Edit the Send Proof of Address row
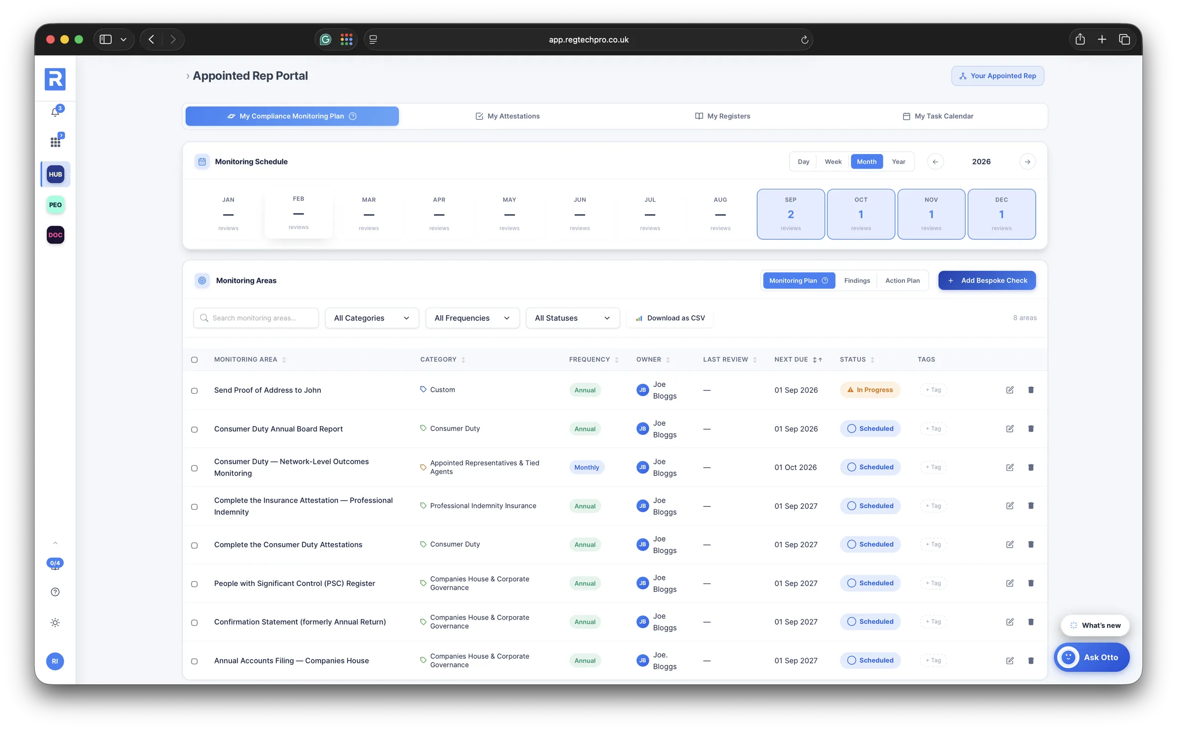This screenshot has width=1177, height=730. pyautogui.click(x=1010, y=390)
